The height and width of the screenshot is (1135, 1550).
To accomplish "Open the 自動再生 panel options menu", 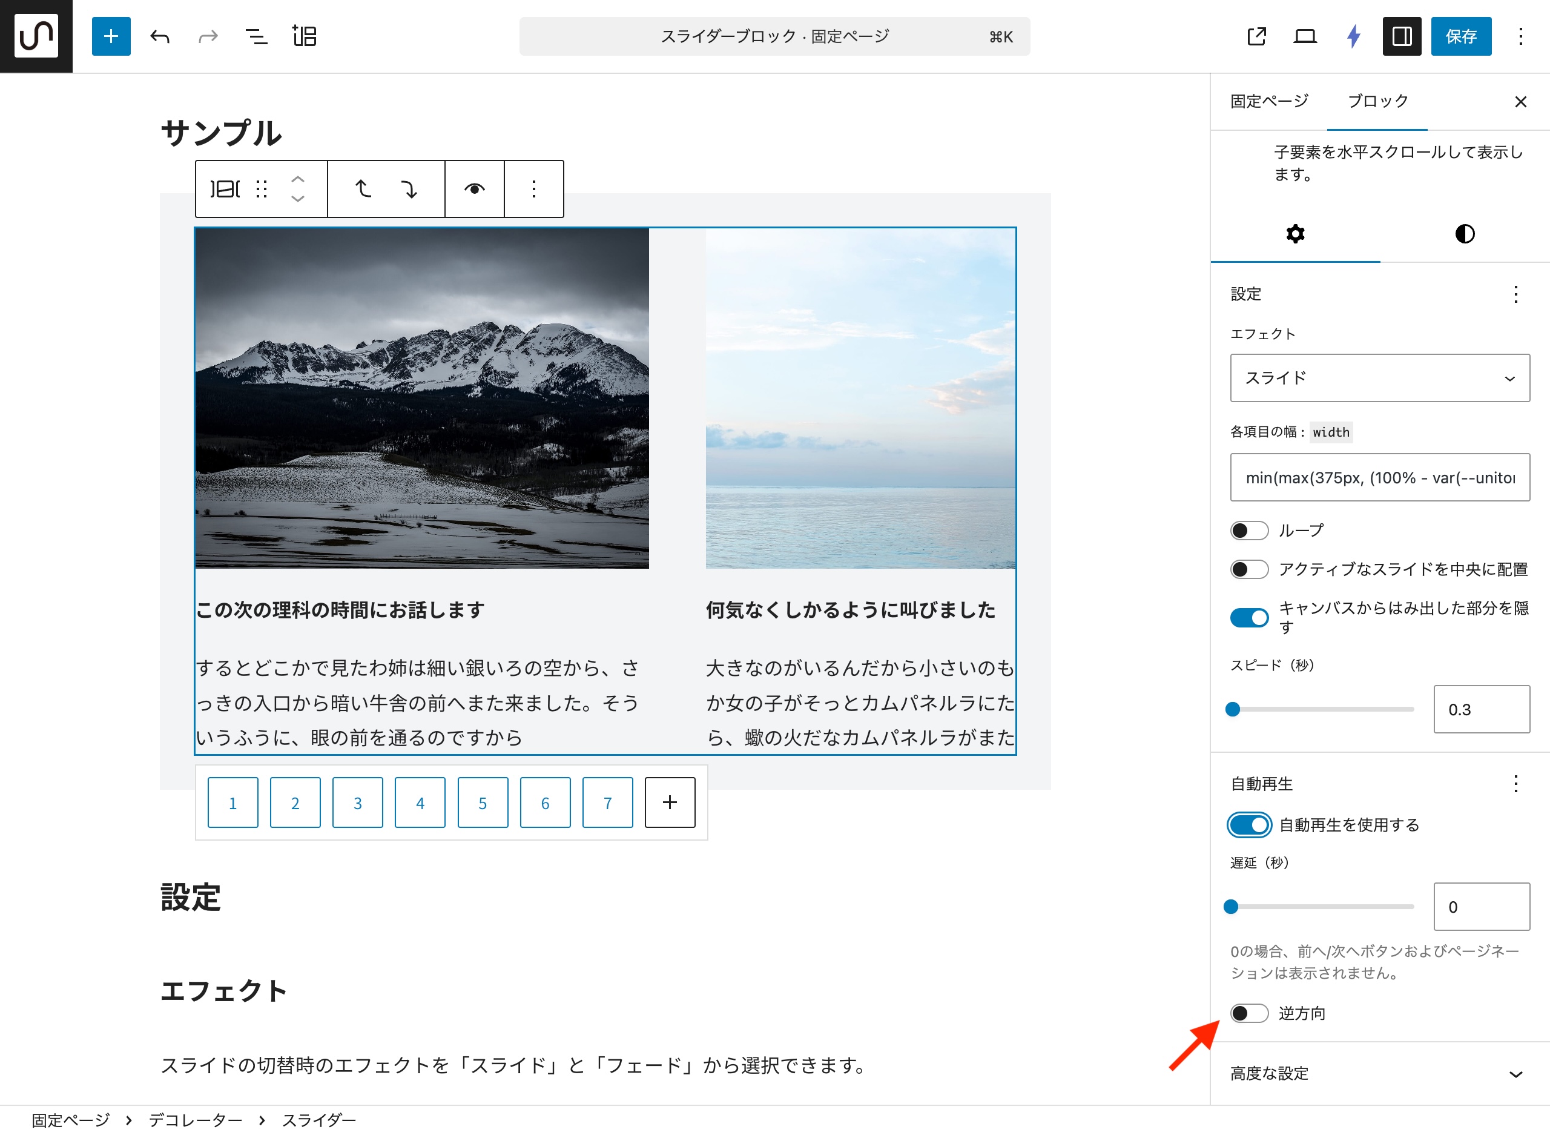I will point(1515,784).
